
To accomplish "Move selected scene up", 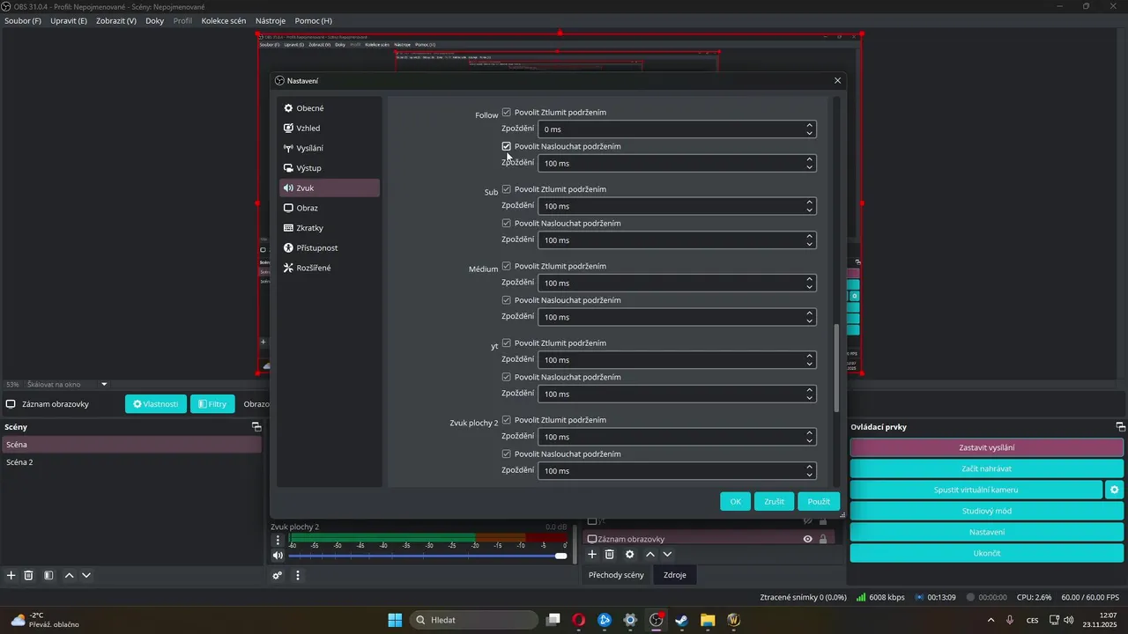I will (70, 575).
